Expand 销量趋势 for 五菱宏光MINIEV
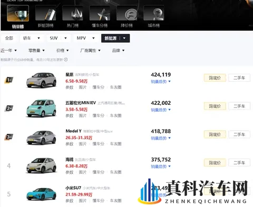This screenshot has width=253, height=207. (161, 110)
